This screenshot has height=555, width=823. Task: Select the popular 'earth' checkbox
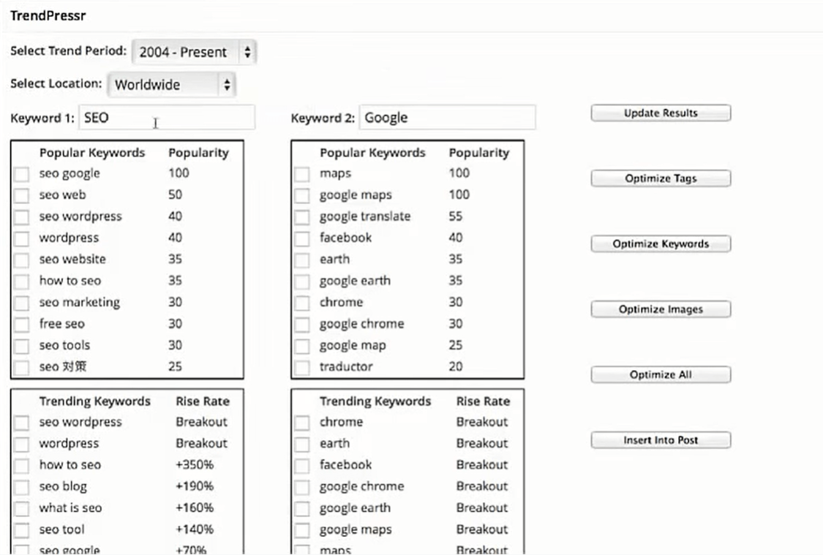302,260
